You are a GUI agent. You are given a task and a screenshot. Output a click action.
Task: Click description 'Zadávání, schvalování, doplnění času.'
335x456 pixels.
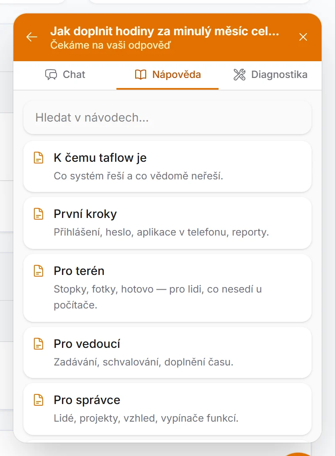coord(144,362)
